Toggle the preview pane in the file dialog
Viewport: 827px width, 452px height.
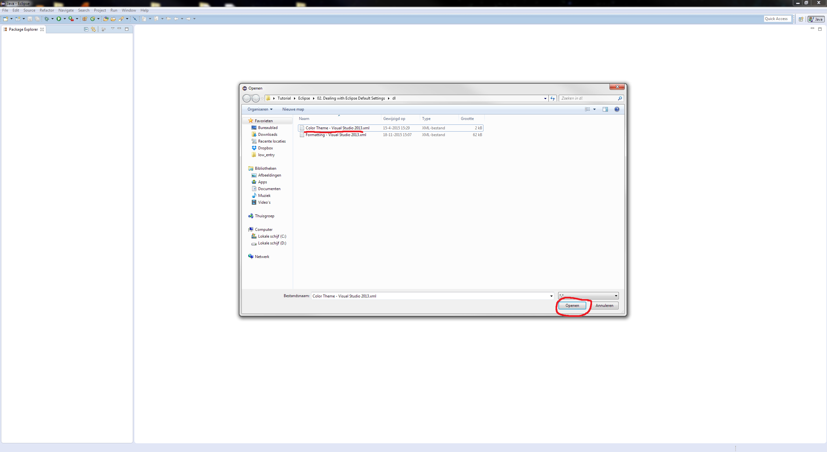point(605,109)
